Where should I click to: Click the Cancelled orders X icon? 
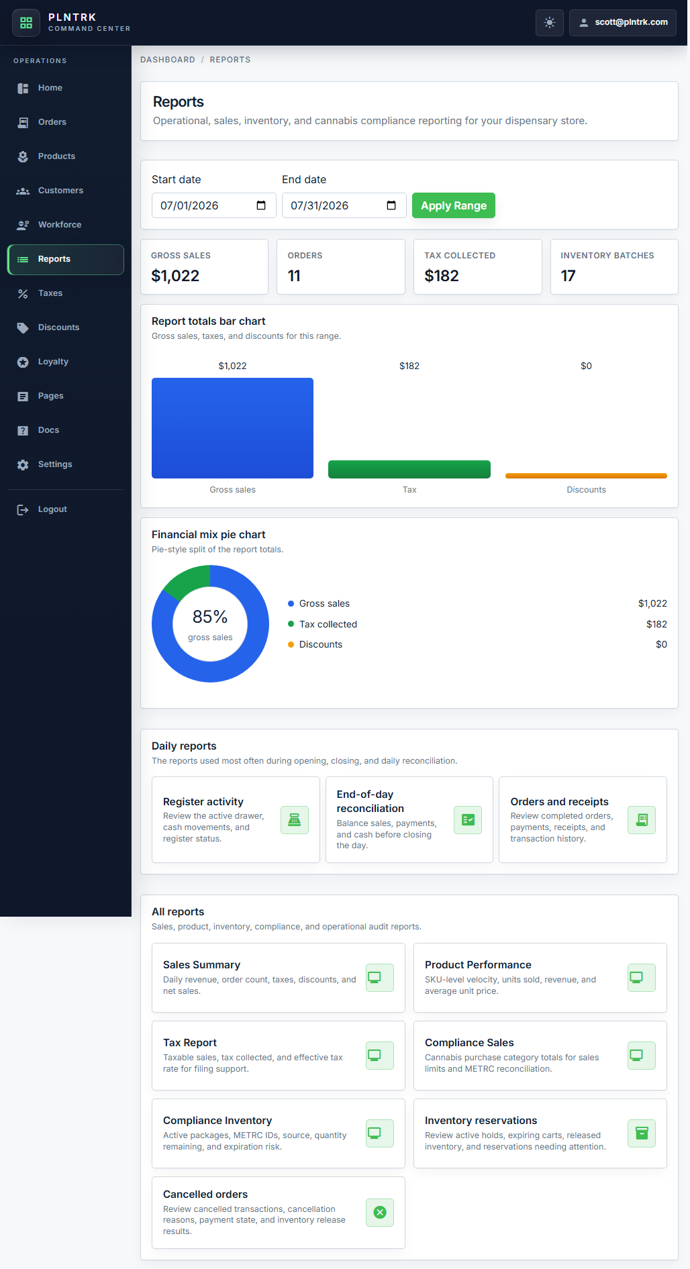tap(380, 1213)
